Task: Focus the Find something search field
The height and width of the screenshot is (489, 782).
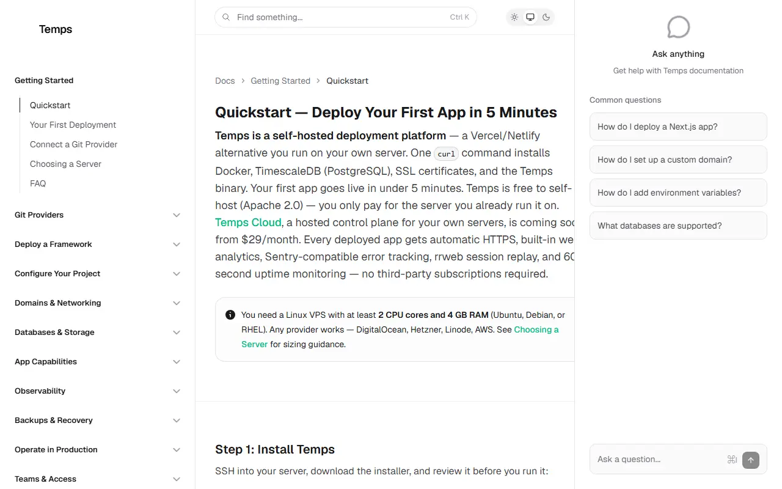Action: pyautogui.click(x=346, y=17)
